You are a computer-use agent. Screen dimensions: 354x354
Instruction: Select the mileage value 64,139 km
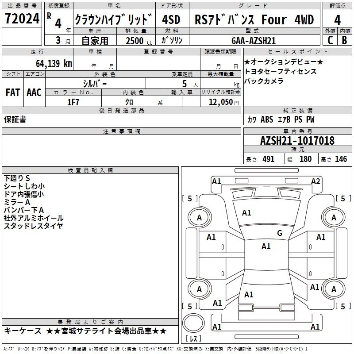click(48, 63)
